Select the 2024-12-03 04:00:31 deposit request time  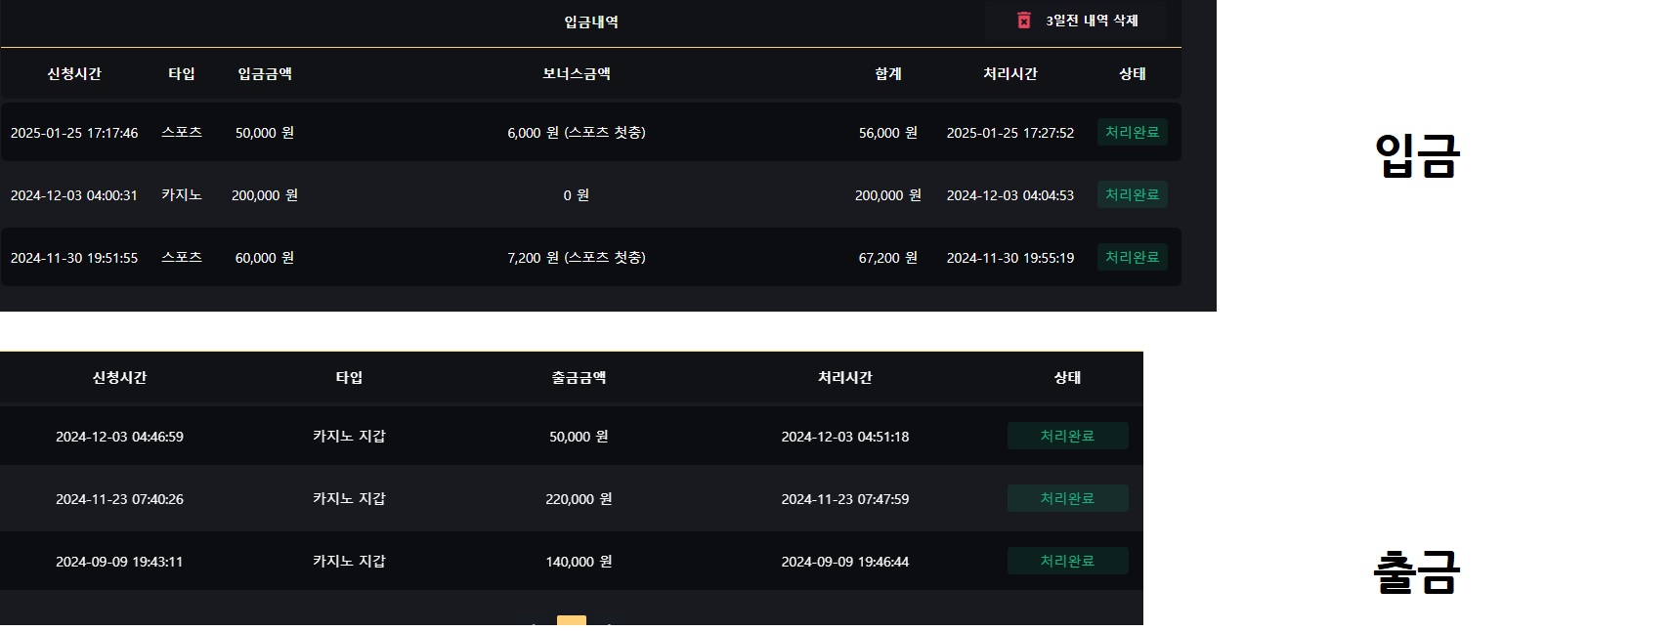click(x=74, y=195)
